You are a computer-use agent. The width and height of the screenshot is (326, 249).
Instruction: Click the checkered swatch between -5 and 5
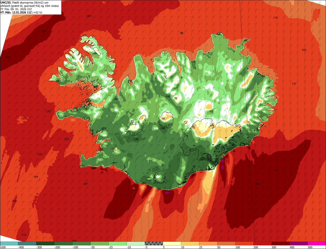154,243
